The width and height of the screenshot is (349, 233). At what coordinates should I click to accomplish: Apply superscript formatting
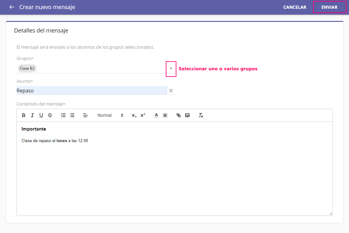[x=143, y=115]
